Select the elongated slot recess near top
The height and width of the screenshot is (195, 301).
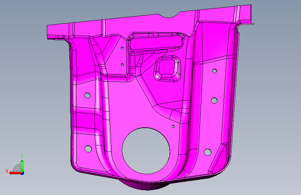click(156, 42)
